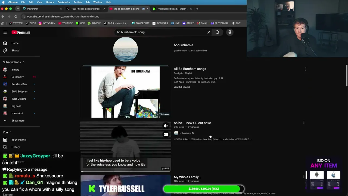Open the YouTube guide hamburger menu
The image size is (348, 196).
coord(5,32)
